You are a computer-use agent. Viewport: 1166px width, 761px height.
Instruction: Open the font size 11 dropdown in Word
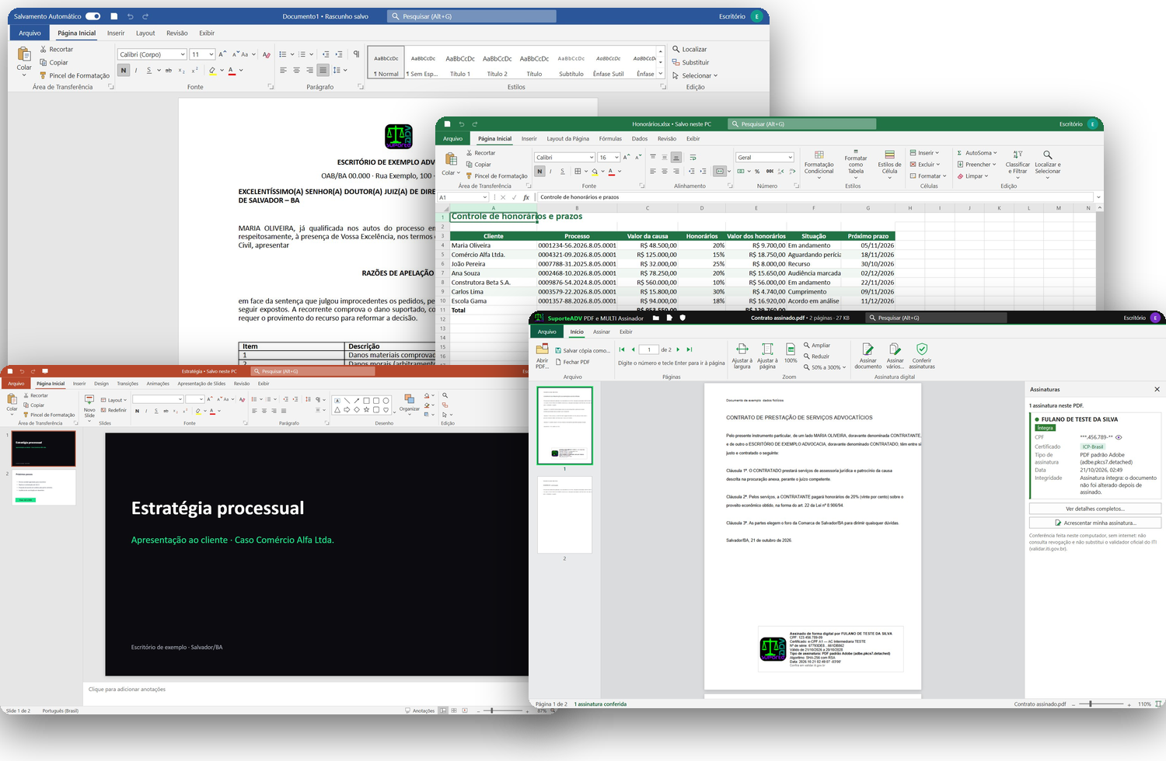click(211, 54)
